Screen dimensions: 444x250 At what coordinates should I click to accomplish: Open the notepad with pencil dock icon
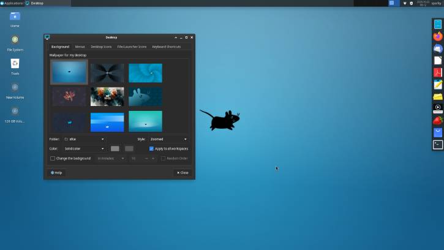click(438, 85)
